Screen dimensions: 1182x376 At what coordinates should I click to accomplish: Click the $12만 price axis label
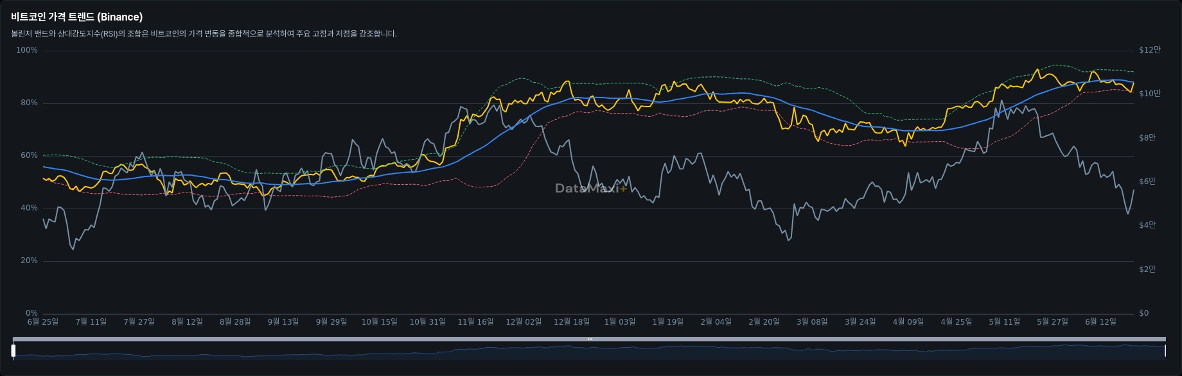(1149, 50)
